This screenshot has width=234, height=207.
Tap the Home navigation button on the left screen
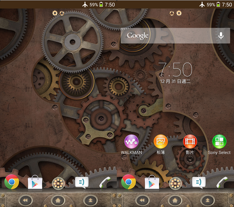tap(58, 200)
